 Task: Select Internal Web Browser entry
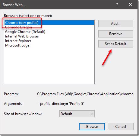point(49,36)
